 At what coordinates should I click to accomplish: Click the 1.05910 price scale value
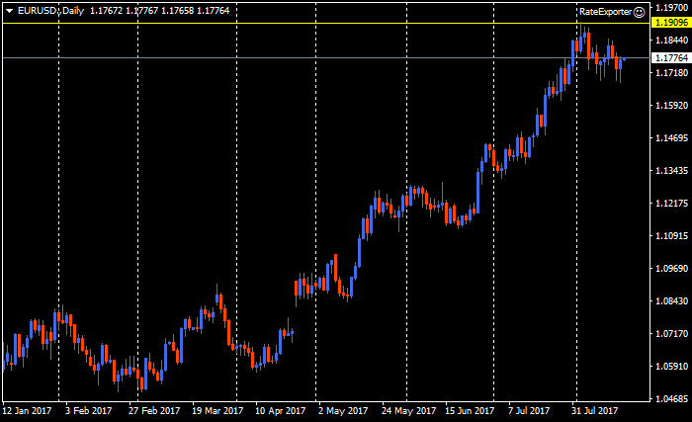[x=671, y=367]
